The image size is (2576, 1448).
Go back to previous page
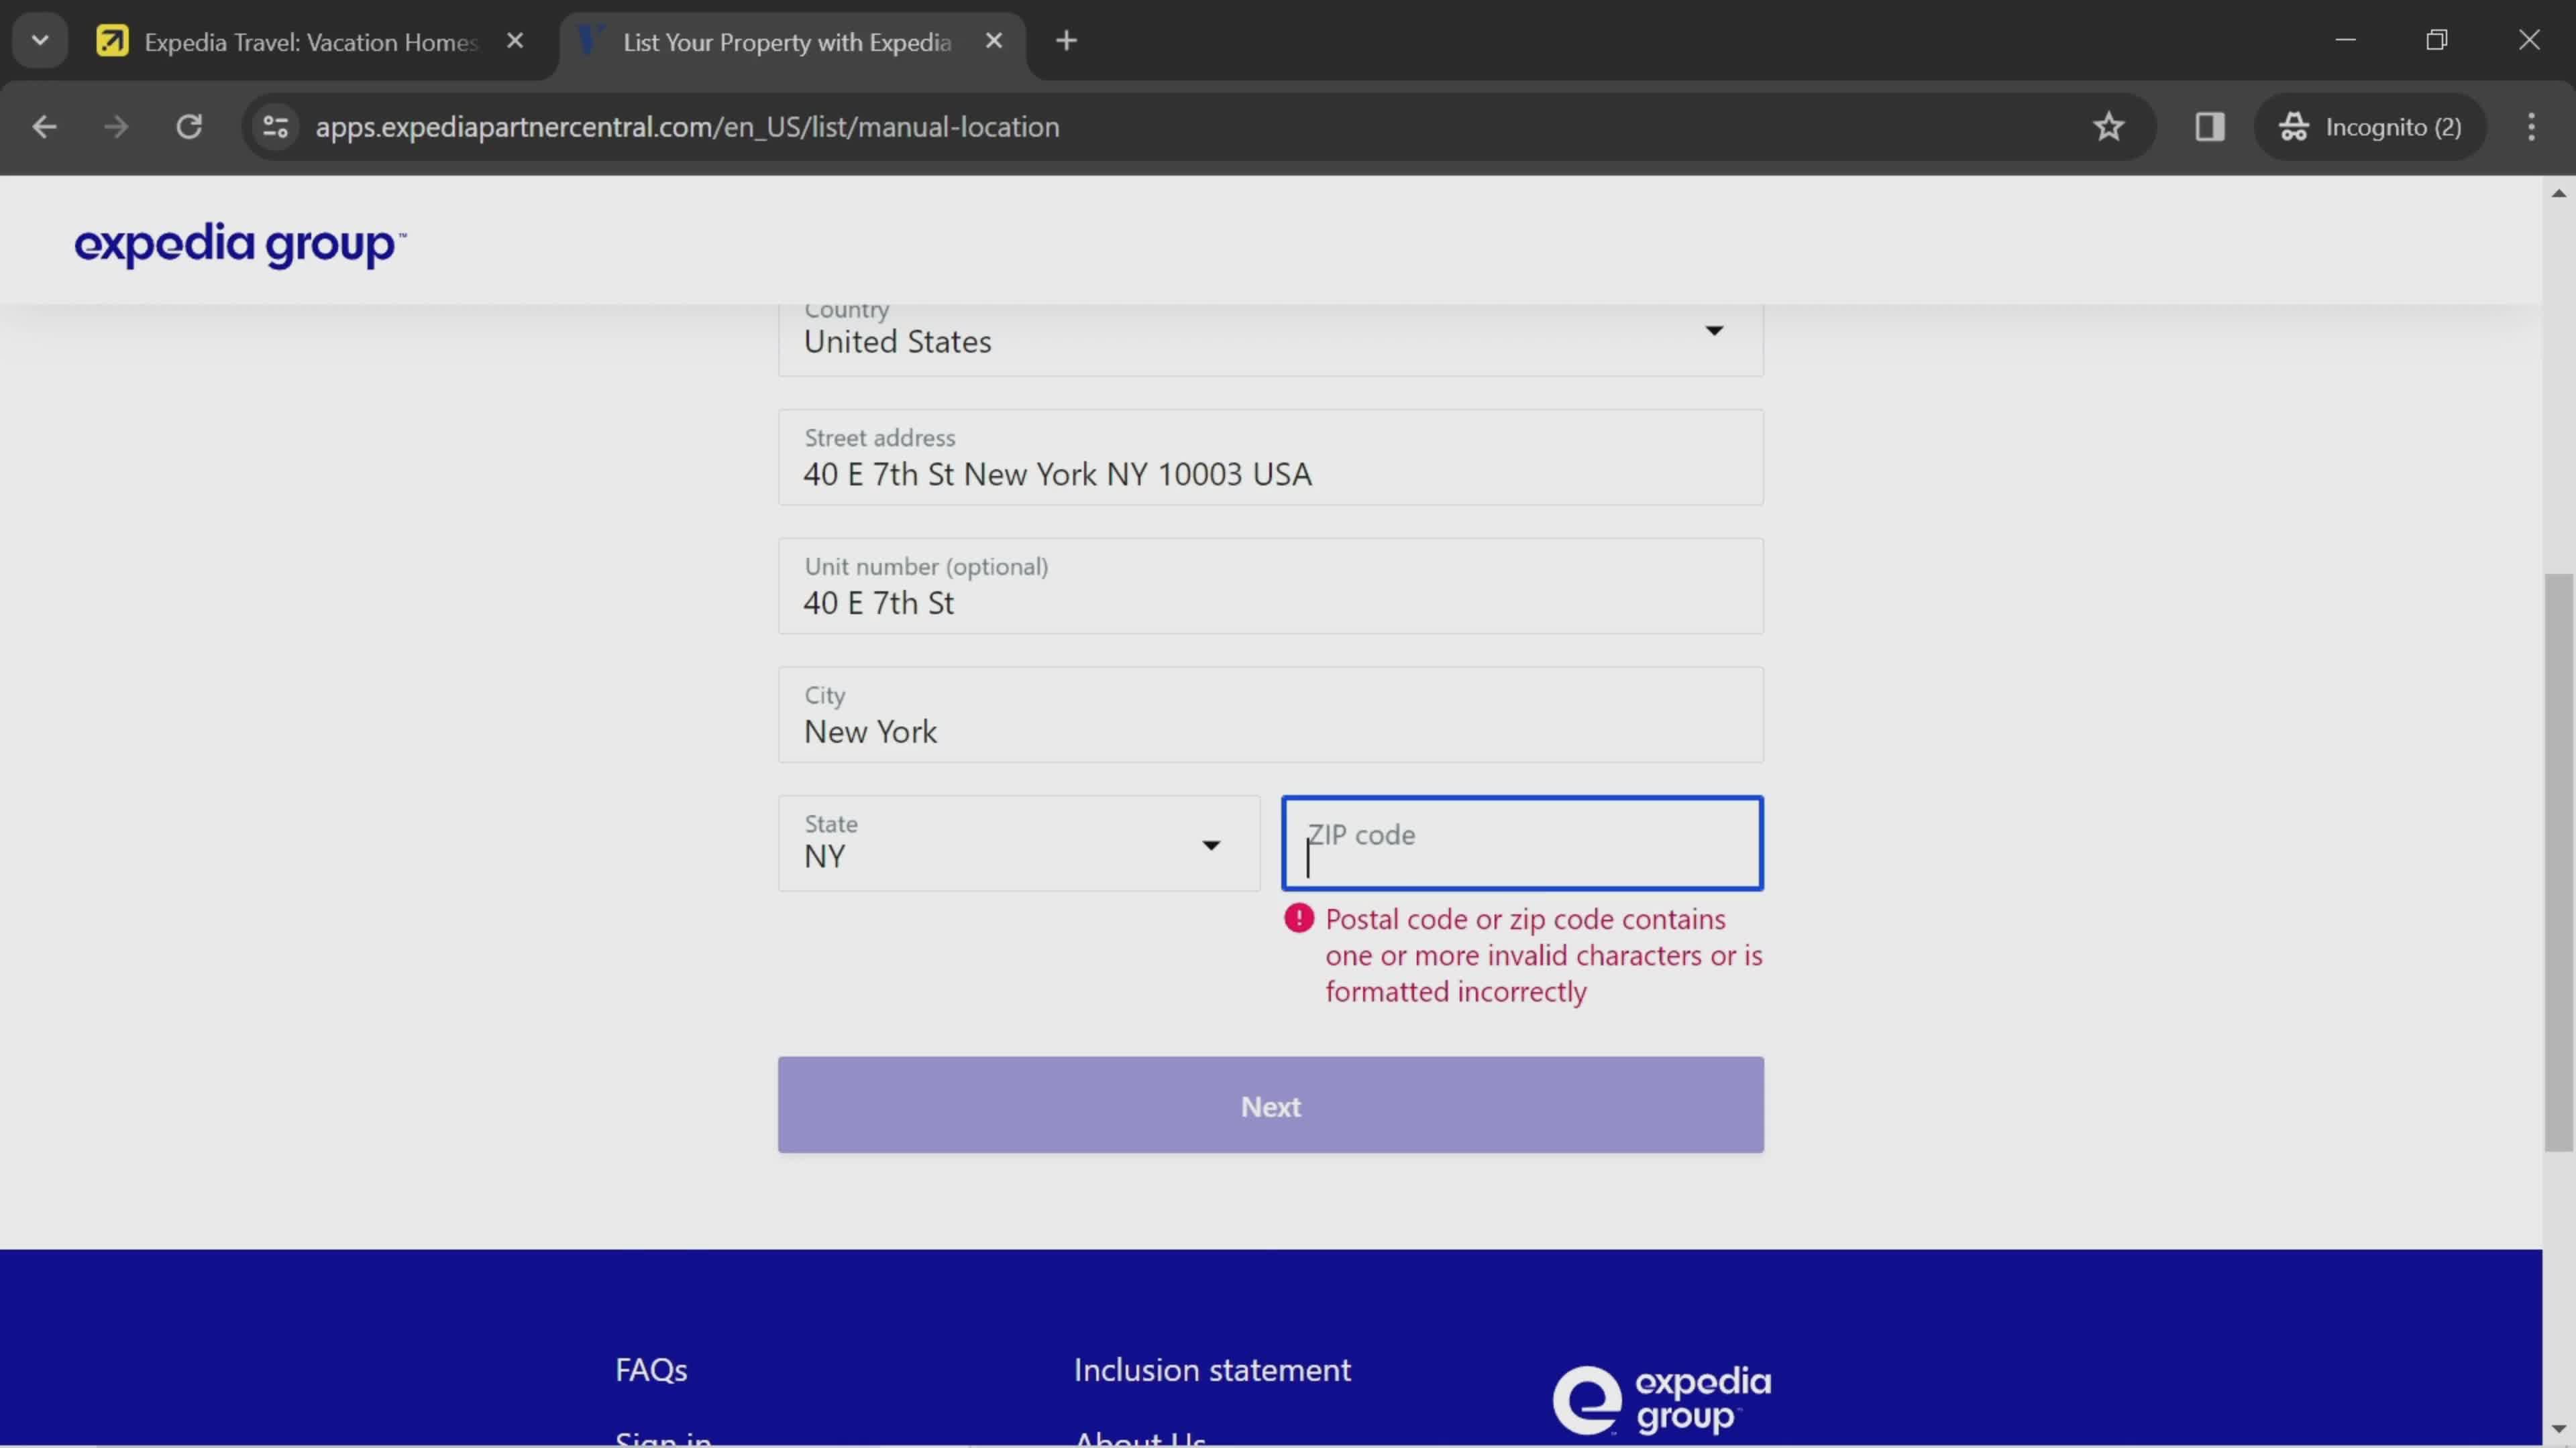44,127
